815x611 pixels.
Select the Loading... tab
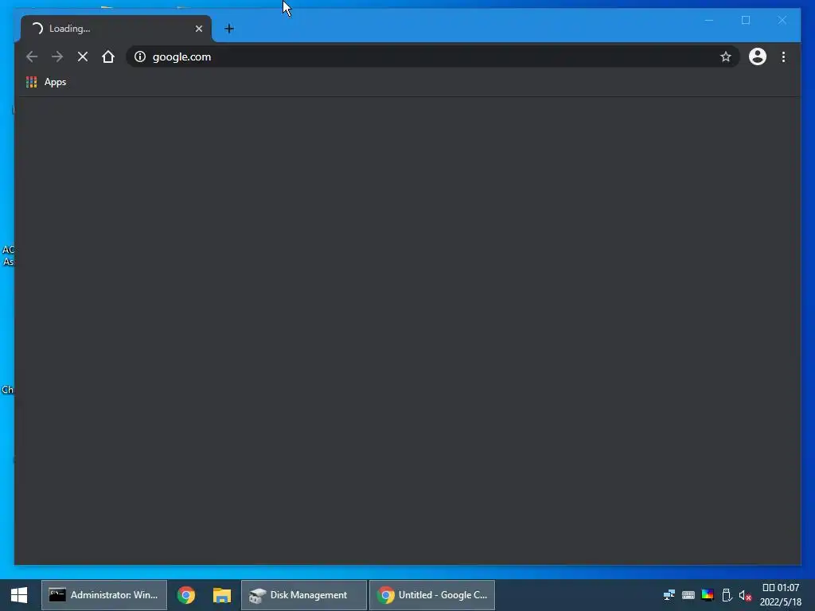[x=116, y=29]
